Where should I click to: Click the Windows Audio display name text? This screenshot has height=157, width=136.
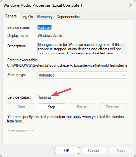tap(50, 36)
